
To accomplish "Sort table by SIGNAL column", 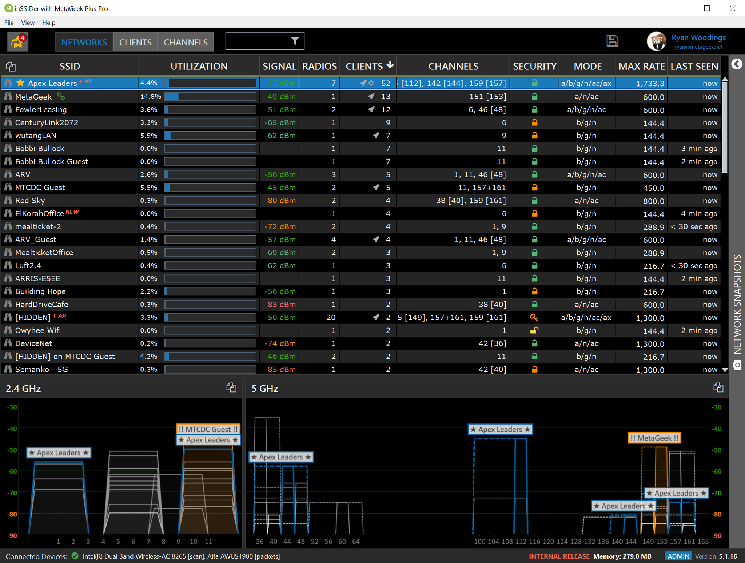I will (x=279, y=66).
